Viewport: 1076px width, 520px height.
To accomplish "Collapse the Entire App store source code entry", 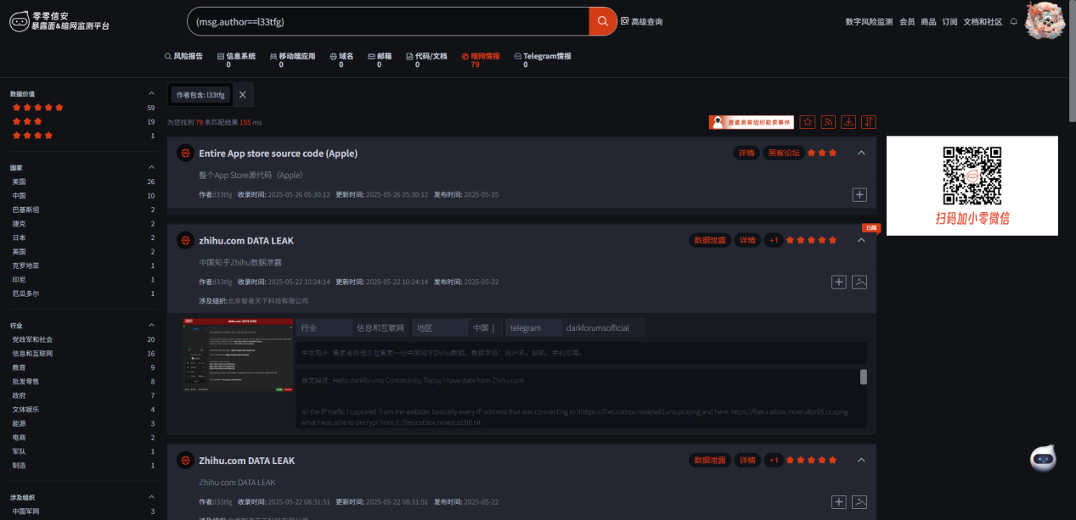I will (x=861, y=154).
